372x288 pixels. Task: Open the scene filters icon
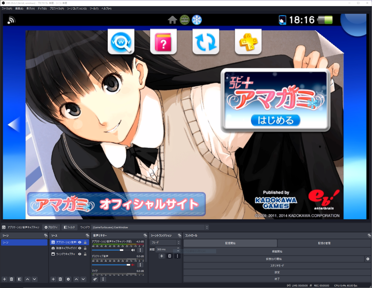[19, 279]
